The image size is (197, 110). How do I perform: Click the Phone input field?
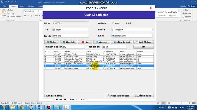click(132, 30)
